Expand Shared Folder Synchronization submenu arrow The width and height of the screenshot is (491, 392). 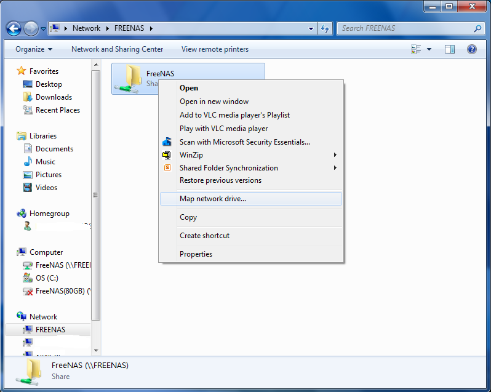pos(335,167)
